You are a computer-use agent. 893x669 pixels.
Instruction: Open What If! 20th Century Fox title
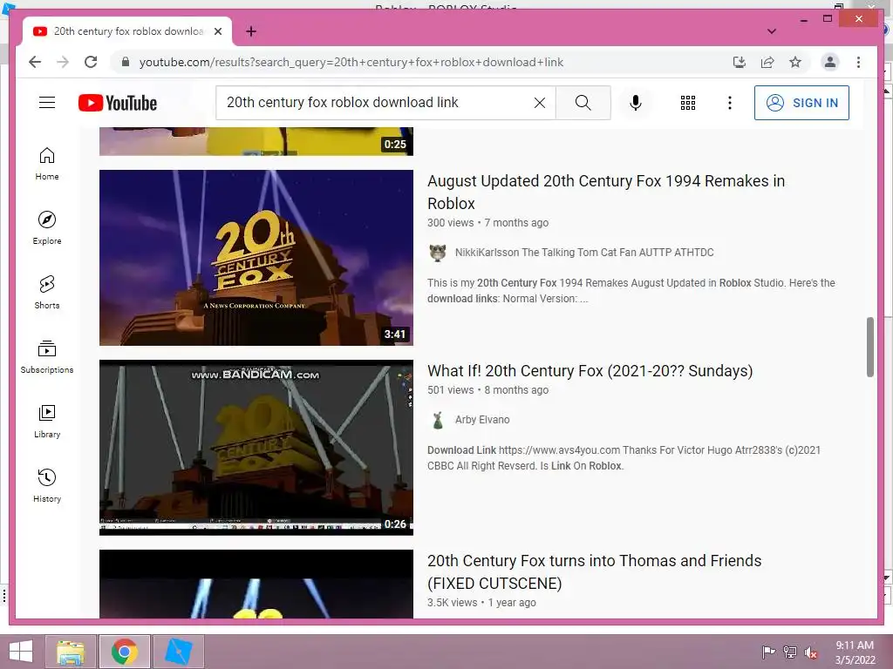[x=590, y=371]
